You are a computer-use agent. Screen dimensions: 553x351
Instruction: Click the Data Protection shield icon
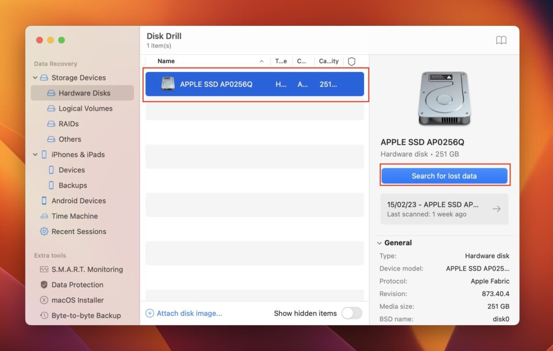(x=44, y=285)
